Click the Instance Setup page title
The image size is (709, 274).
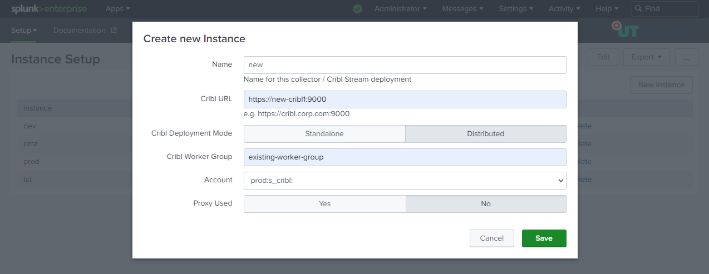(56, 59)
